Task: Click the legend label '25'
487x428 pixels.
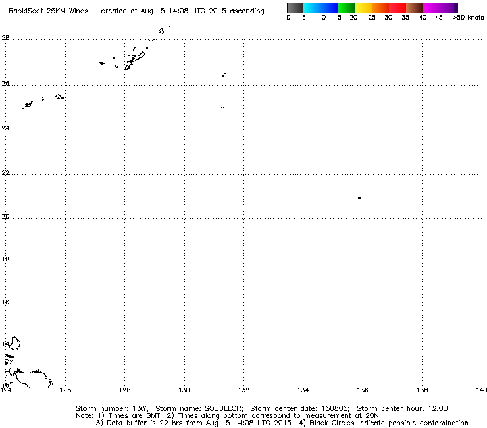Action: [x=372, y=18]
